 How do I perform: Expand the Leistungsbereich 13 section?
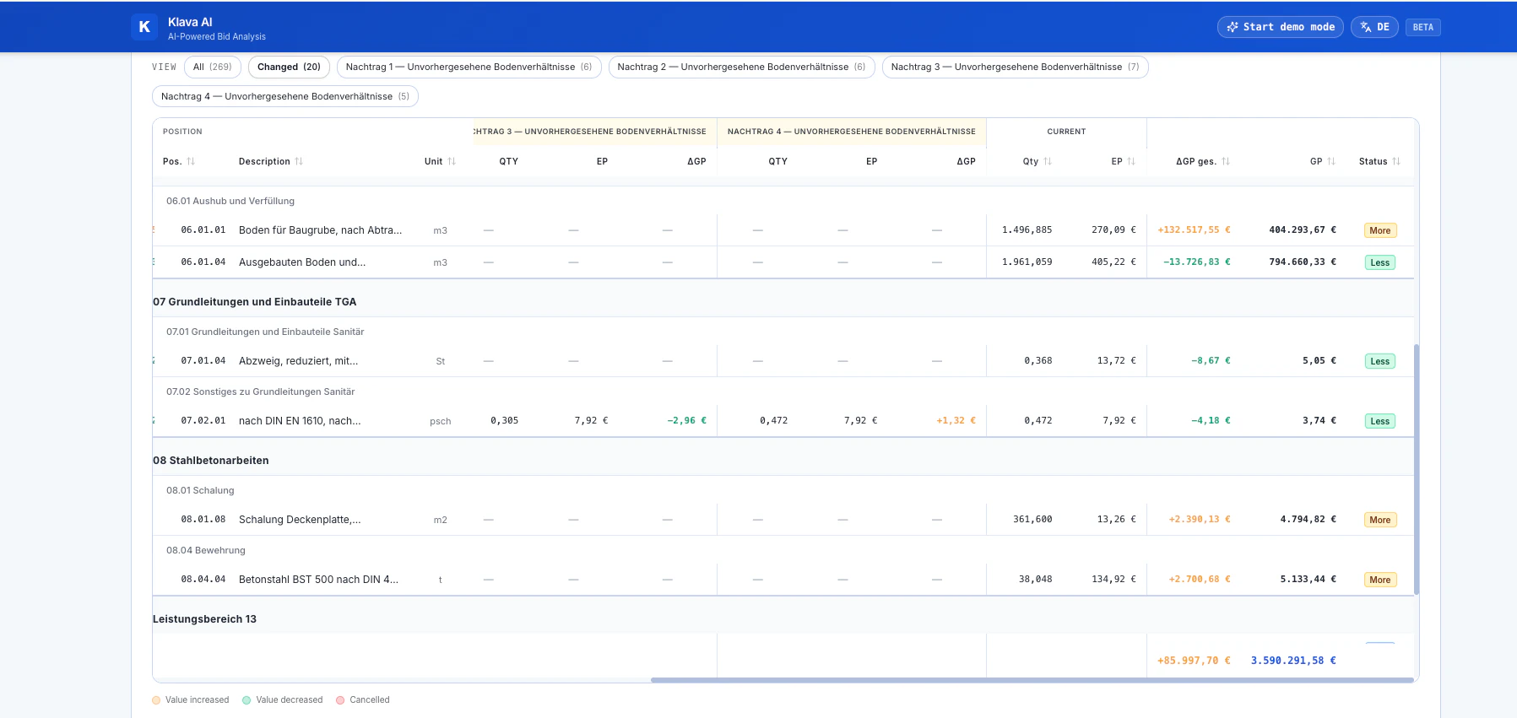204,618
